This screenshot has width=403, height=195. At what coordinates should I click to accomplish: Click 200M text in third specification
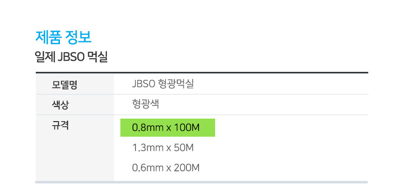pyautogui.click(x=187, y=168)
